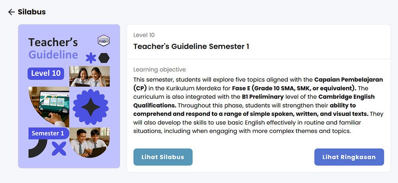Click the Semester 1 badge on cover
Viewport: 398px width, 183px height.
click(48, 133)
